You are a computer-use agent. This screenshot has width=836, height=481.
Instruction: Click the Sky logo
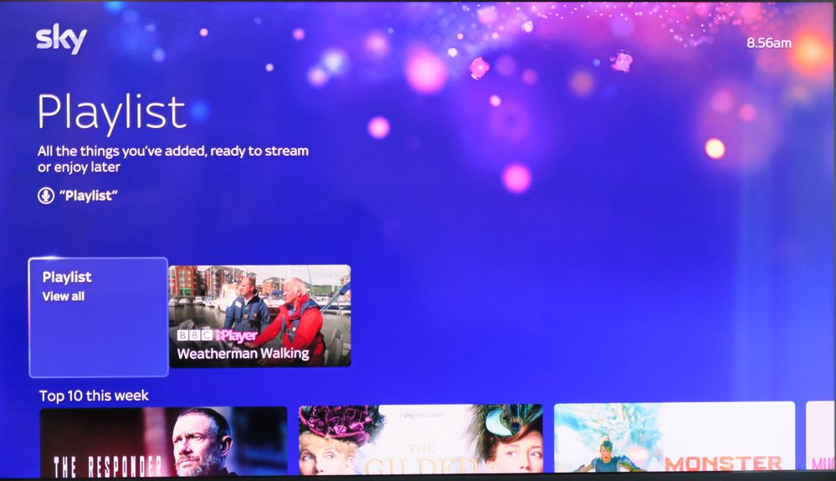pos(61,39)
